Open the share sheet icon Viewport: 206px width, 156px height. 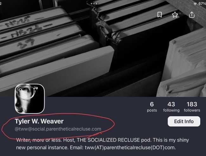pyautogui.click(x=192, y=15)
